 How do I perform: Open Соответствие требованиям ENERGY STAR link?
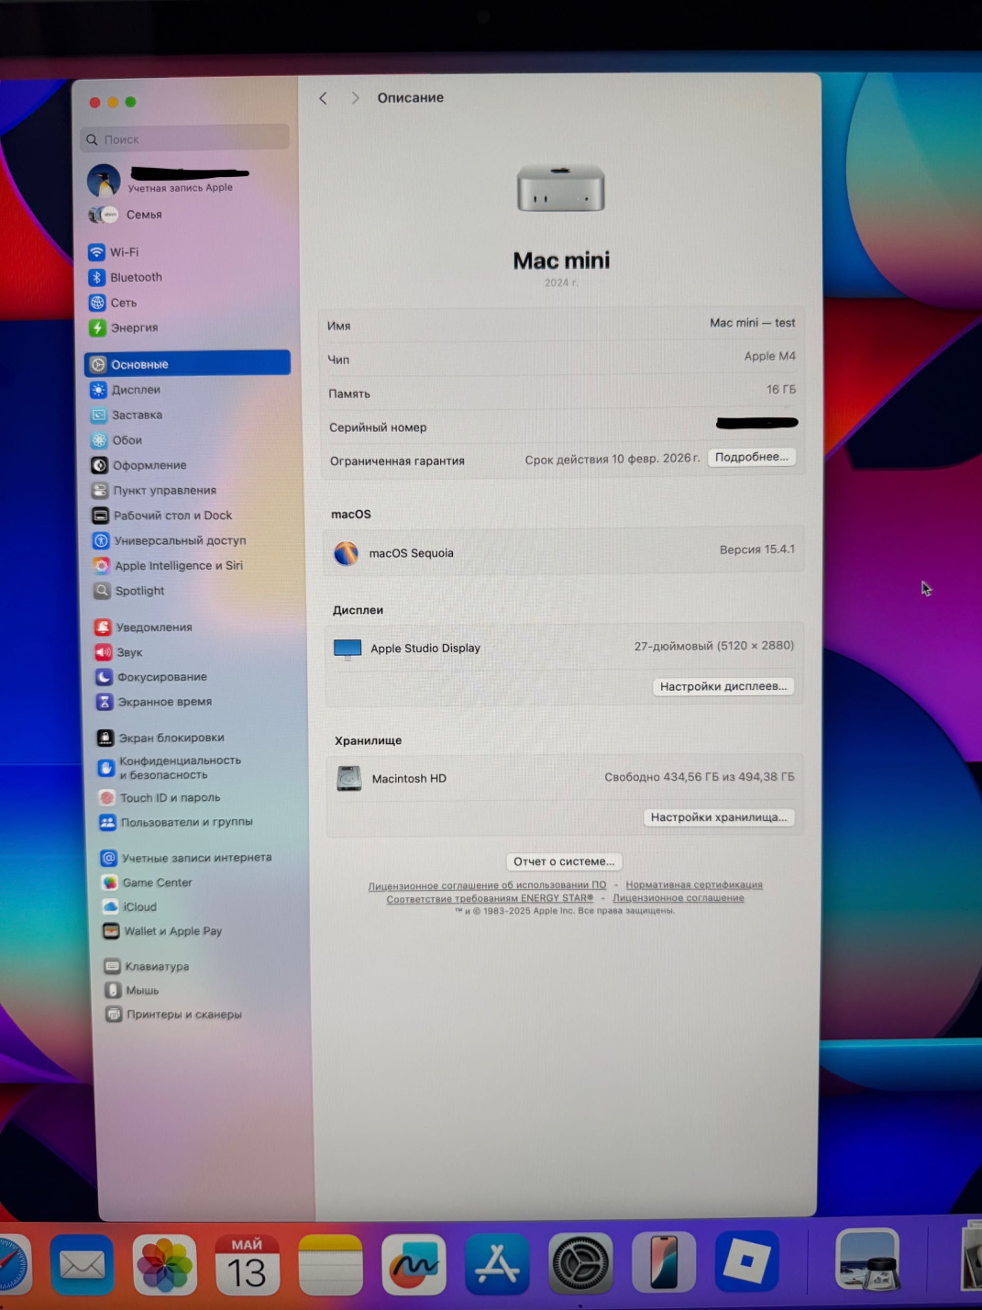[x=490, y=898]
